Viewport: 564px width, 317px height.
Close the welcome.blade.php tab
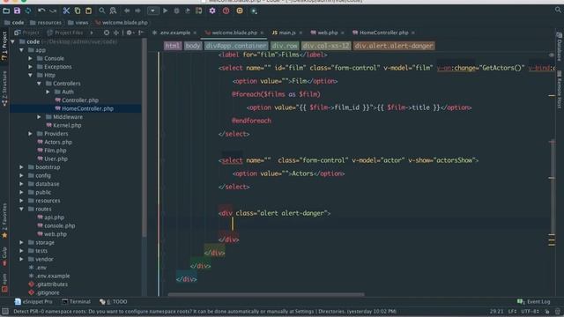[262, 33]
